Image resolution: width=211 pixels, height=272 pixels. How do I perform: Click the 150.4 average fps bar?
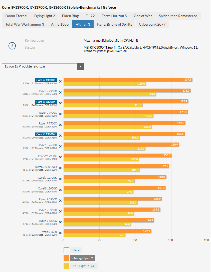pos(118,155)
